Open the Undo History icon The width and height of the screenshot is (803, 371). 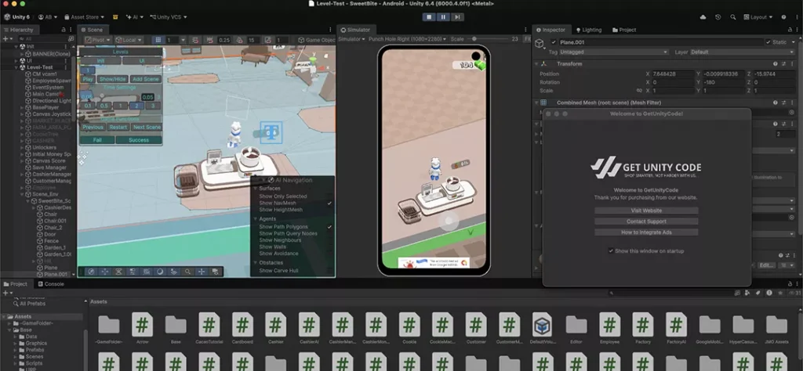pos(718,17)
